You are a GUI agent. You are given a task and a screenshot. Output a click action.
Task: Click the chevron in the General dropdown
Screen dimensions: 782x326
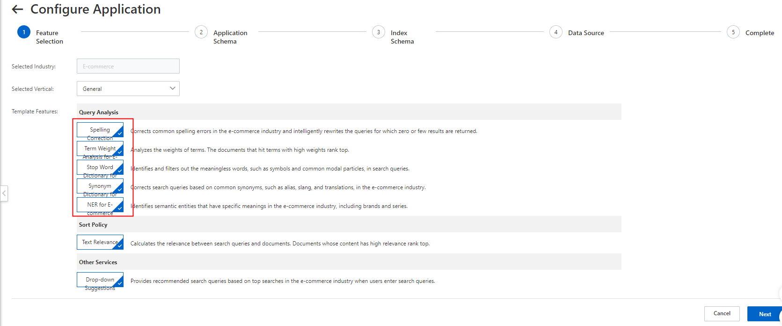[173, 89]
